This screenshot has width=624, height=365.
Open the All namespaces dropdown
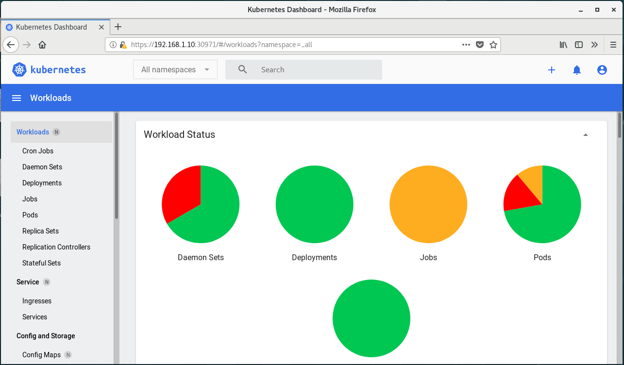tap(175, 69)
